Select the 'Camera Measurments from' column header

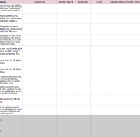124,2
